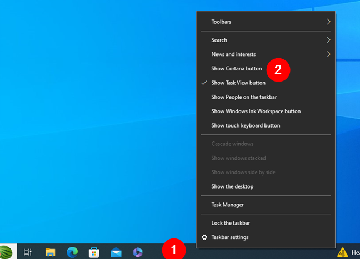The image size is (360, 259).
Task: Expand the Search submenu arrow
Action: pyautogui.click(x=328, y=40)
